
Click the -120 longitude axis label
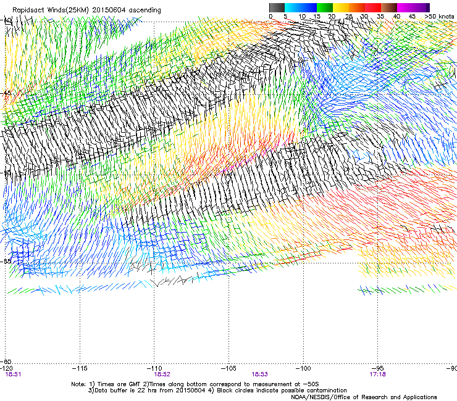(x=6, y=368)
